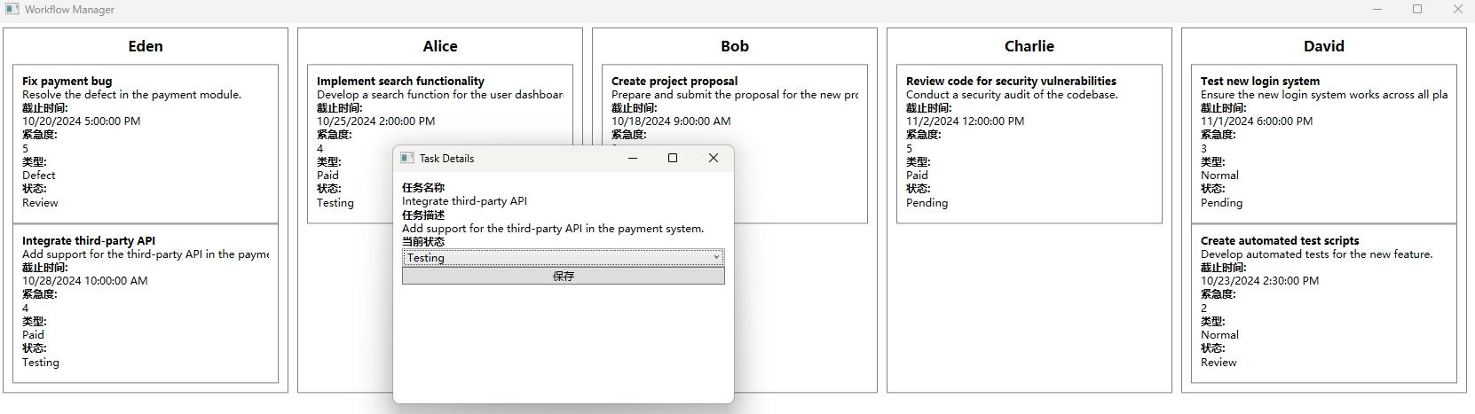Click the Task Details window icon
The width and height of the screenshot is (1475, 414).
coord(407,158)
